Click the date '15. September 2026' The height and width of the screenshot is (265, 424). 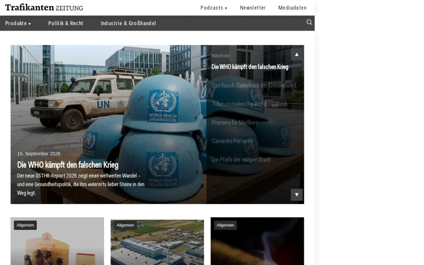coord(39,154)
